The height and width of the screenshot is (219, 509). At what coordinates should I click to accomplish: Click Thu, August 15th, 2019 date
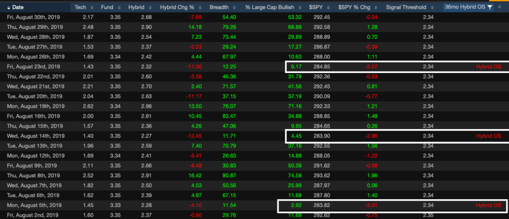[x=34, y=126]
